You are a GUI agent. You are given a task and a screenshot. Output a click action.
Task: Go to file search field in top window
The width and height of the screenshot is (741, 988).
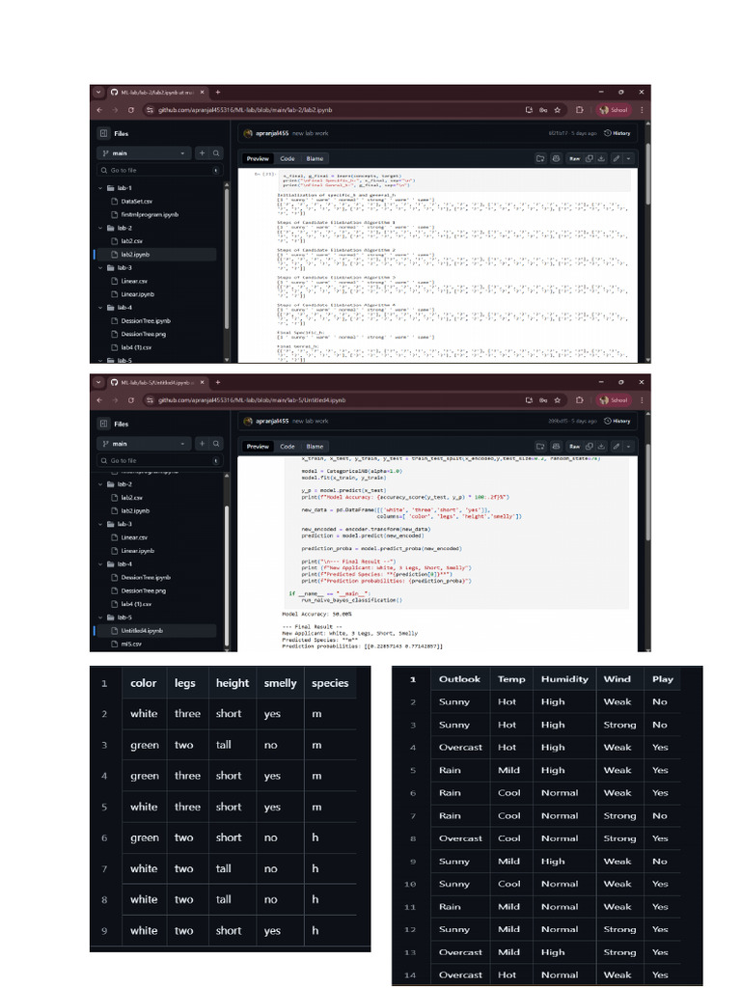(159, 170)
